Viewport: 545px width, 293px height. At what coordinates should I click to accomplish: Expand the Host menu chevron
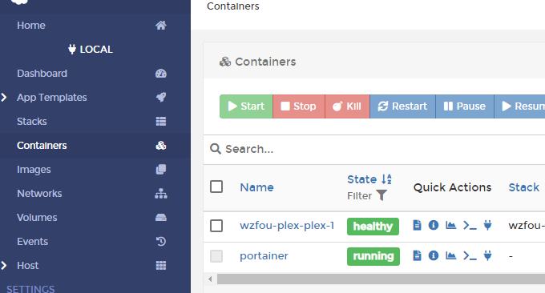click(4, 266)
